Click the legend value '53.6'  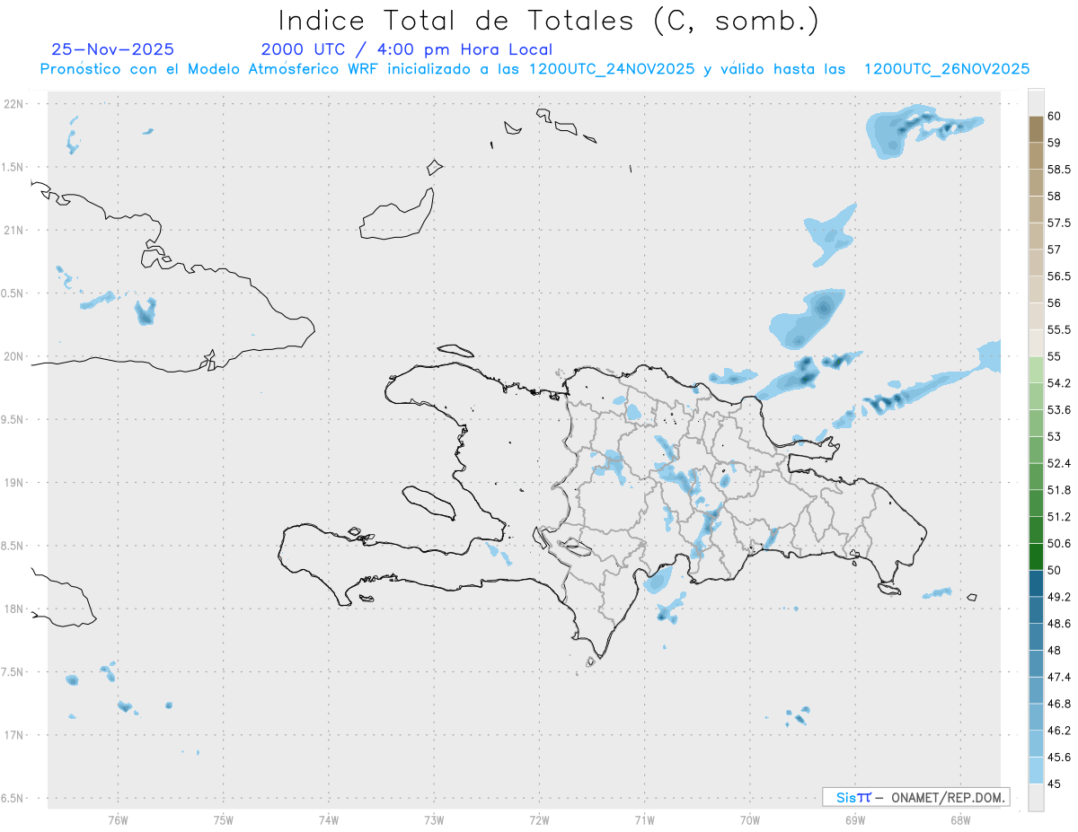(1058, 410)
